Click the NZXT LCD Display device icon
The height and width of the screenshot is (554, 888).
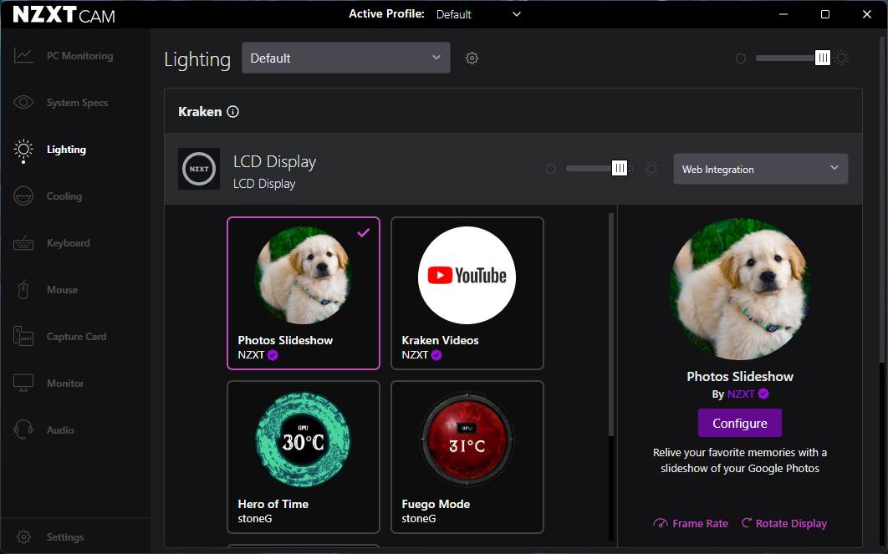(199, 169)
